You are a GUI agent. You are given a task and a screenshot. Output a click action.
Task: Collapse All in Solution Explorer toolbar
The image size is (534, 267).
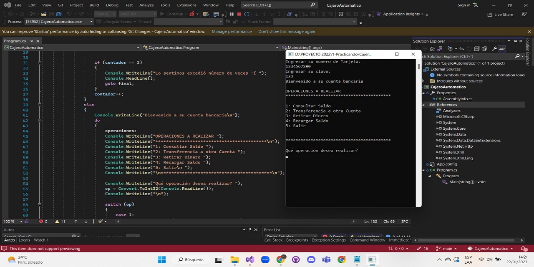pos(477,49)
